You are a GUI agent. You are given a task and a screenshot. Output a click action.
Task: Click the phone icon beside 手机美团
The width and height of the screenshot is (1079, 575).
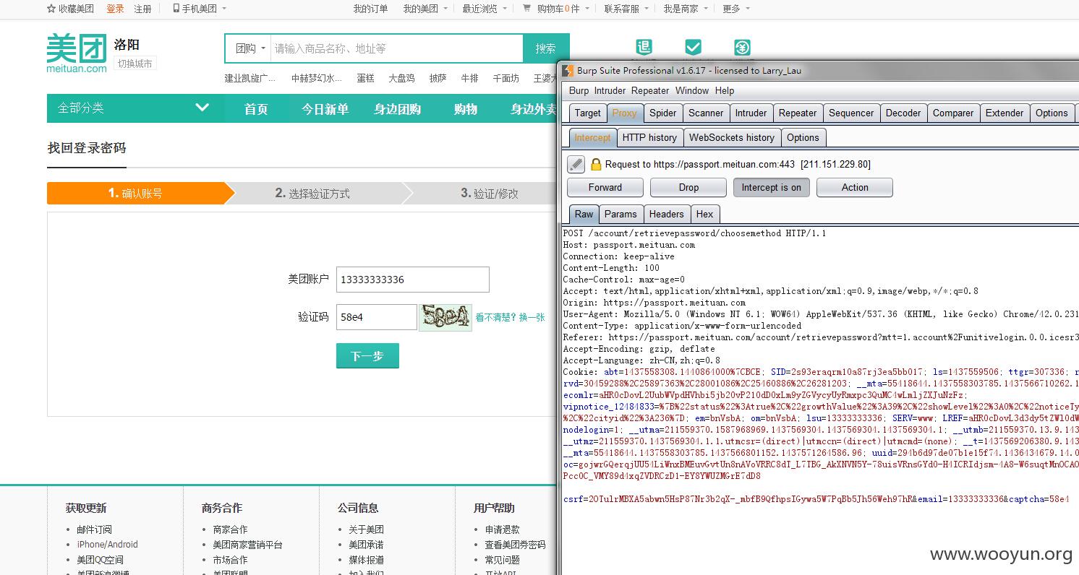coord(176,9)
